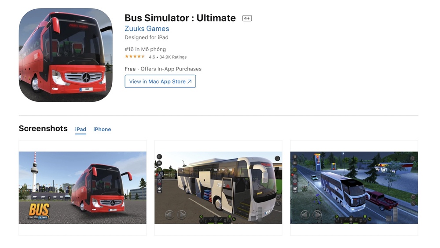This screenshot has height=248, width=440.
Task: Open the night double-decker bus screenshot
Action: [x=354, y=188]
